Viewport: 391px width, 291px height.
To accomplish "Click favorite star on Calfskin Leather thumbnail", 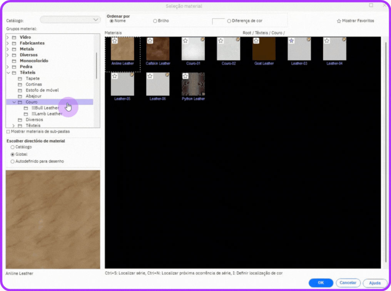I will (x=150, y=41).
